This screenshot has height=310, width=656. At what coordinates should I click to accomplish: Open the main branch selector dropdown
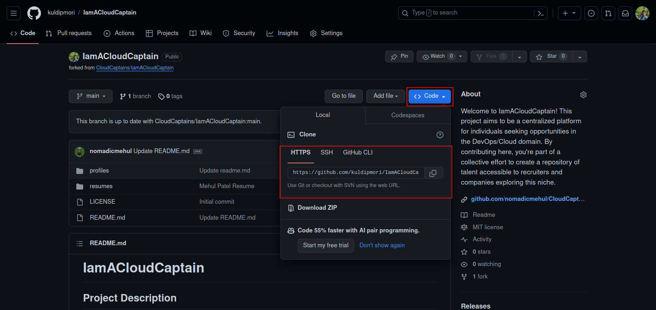[91, 96]
